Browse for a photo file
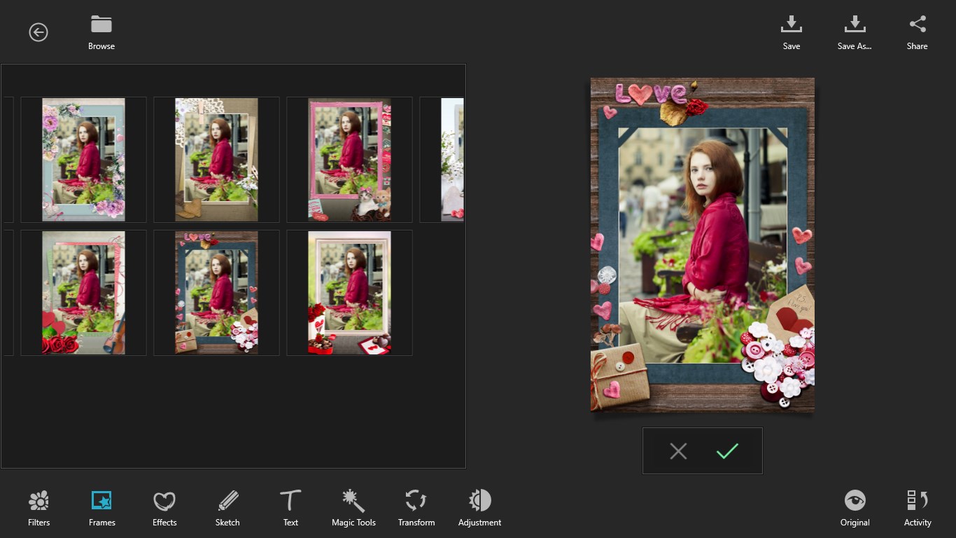Image resolution: width=956 pixels, height=538 pixels. point(101,32)
